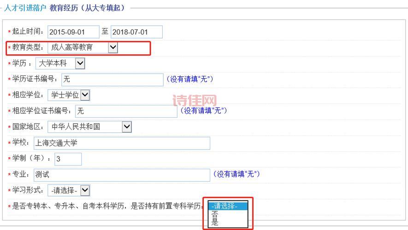
Task: Open the 学历 dropdown showing 大学本科
Action: [60, 63]
